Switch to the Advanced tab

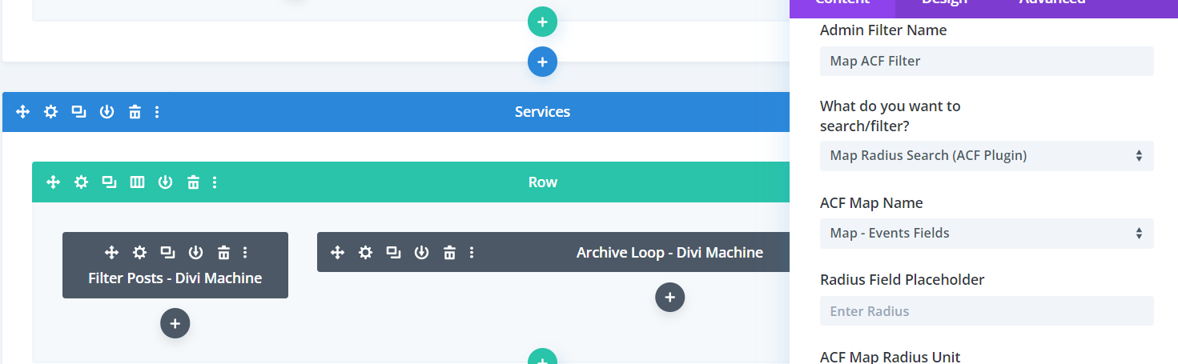tap(1051, 2)
